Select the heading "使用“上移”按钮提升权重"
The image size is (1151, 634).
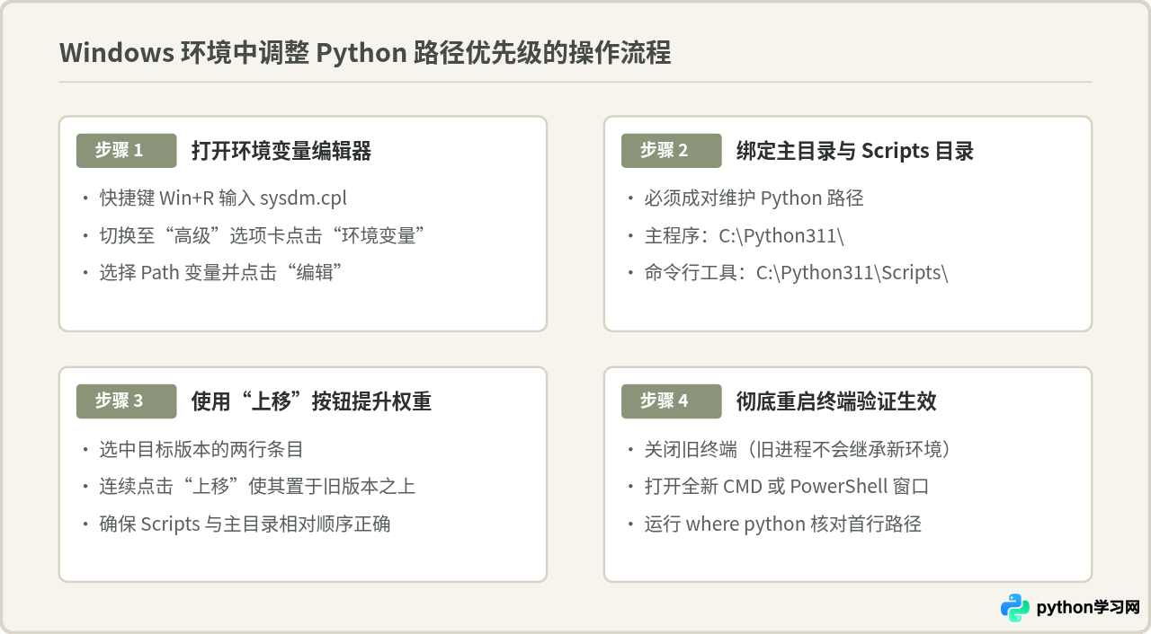(311, 401)
